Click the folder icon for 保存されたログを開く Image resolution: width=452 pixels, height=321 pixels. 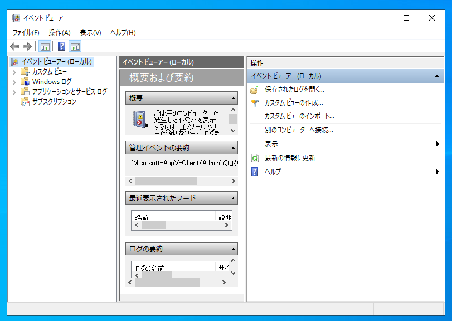pos(255,90)
